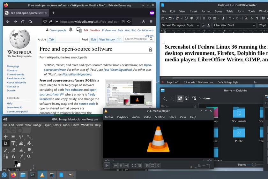Adjust Dolphin Zoom slider handle
The image size is (268, 179).
click(x=254, y=165)
